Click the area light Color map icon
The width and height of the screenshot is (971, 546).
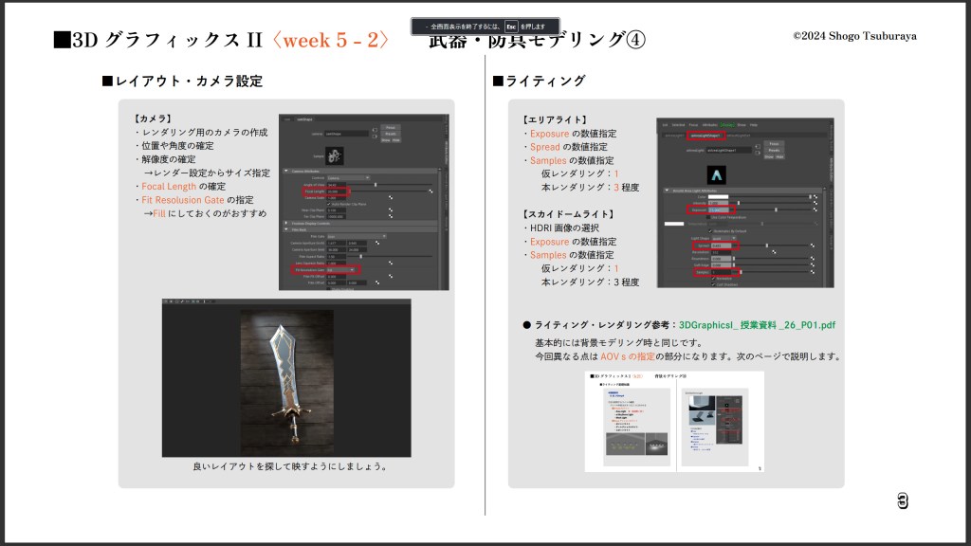coord(814,196)
